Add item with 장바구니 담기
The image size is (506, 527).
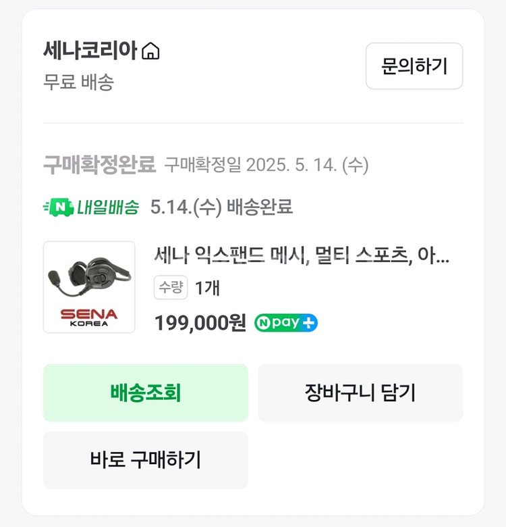(360, 393)
